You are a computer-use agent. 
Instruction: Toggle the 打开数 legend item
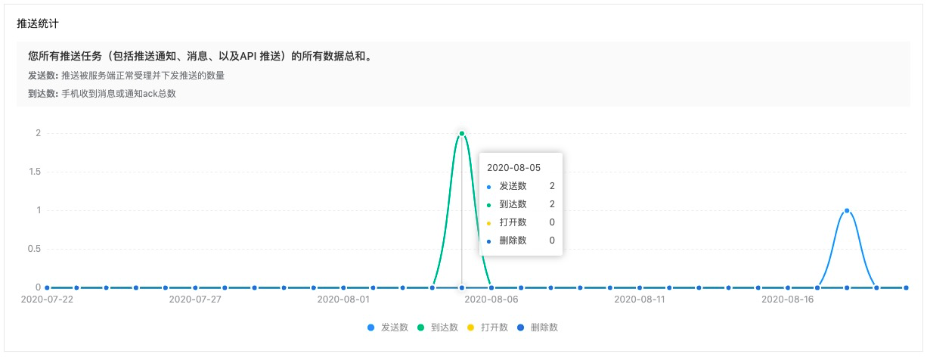pos(487,328)
